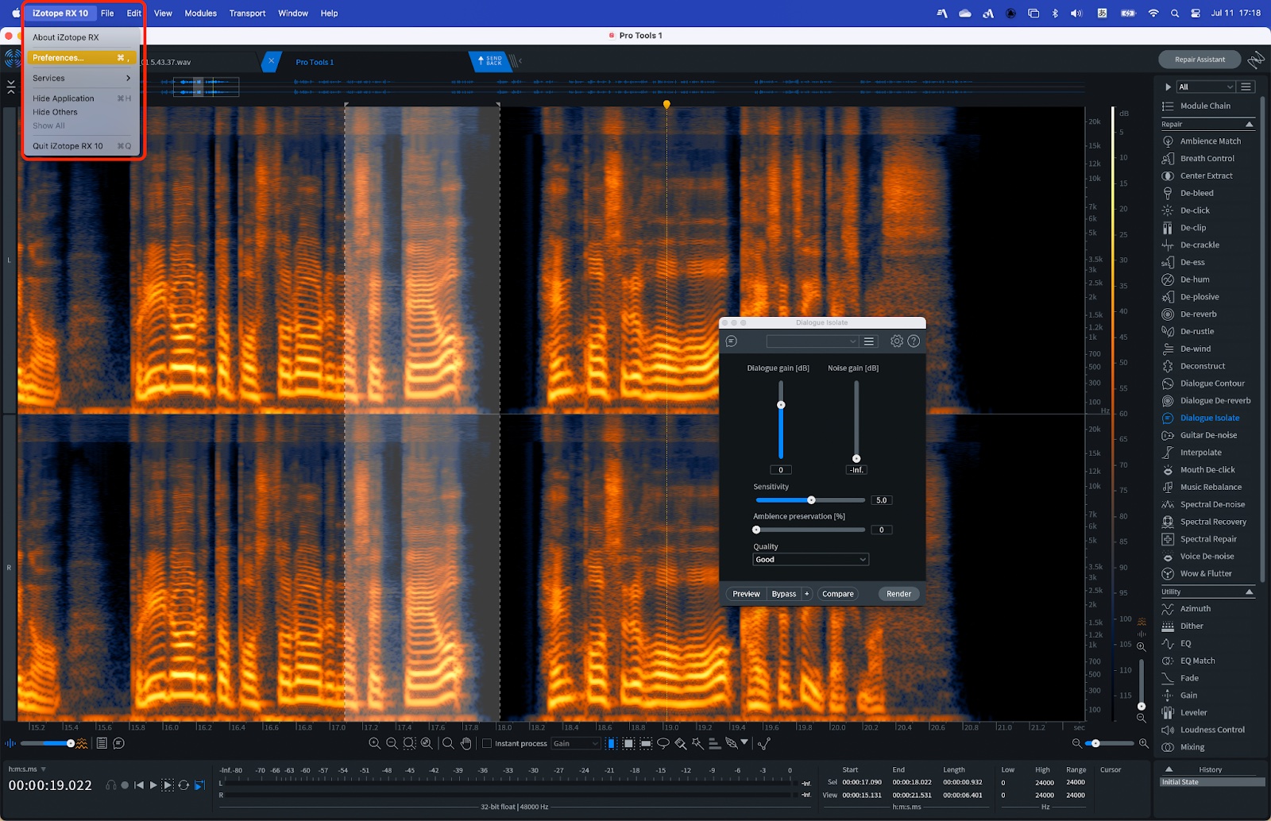
Task: Select the Brush selection tool
Action: 681,744
